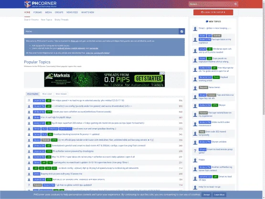Click Tutorial tag on '1 gb free' topic
The height and width of the screenshot is (199, 265).
pos(37,185)
